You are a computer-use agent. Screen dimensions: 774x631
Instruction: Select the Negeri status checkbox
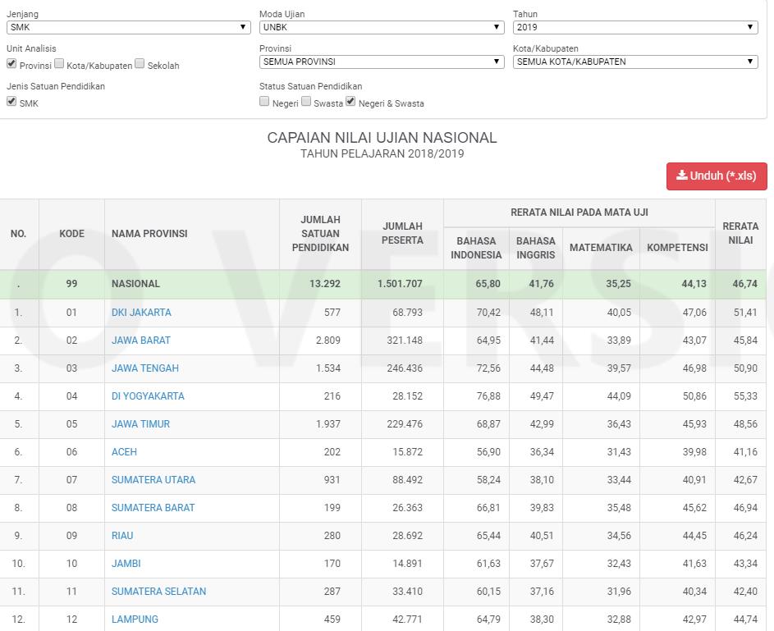264,101
